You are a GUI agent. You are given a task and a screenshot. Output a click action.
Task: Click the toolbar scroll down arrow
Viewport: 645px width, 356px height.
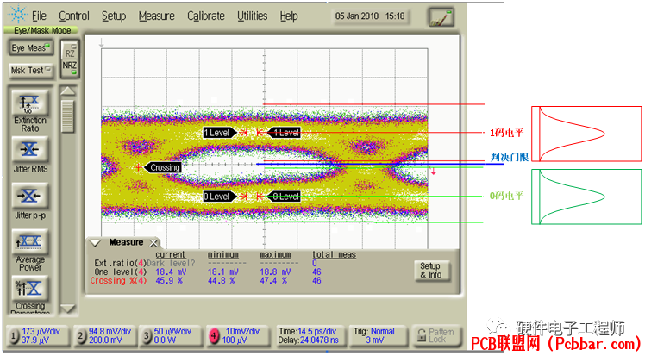(x=68, y=309)
